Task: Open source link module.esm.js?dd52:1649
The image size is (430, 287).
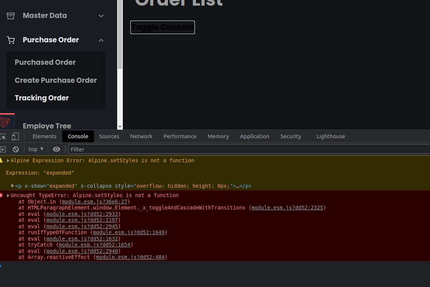Action: (128, 232)
